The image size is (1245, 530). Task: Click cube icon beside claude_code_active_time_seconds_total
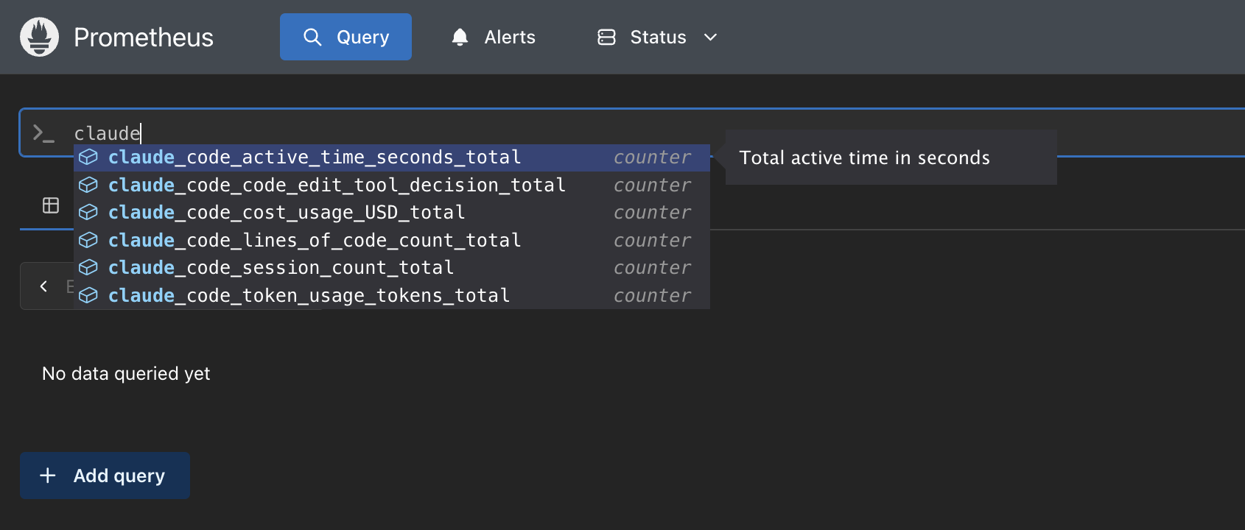(88, 158)
